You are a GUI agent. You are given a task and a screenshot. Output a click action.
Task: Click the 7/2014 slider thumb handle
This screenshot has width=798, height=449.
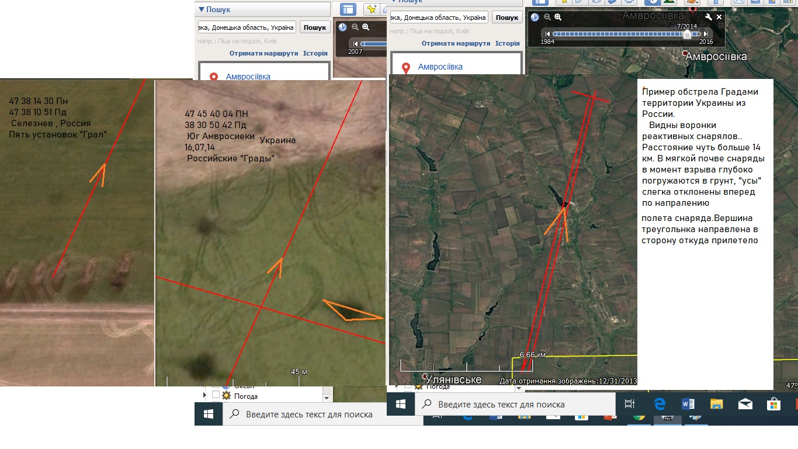point(688,34)
